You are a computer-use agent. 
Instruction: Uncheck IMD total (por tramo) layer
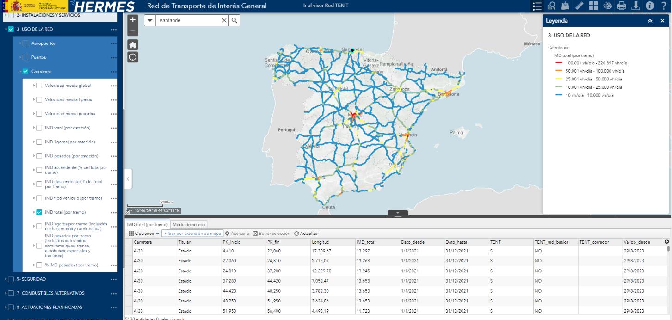(x=39, y=212)
